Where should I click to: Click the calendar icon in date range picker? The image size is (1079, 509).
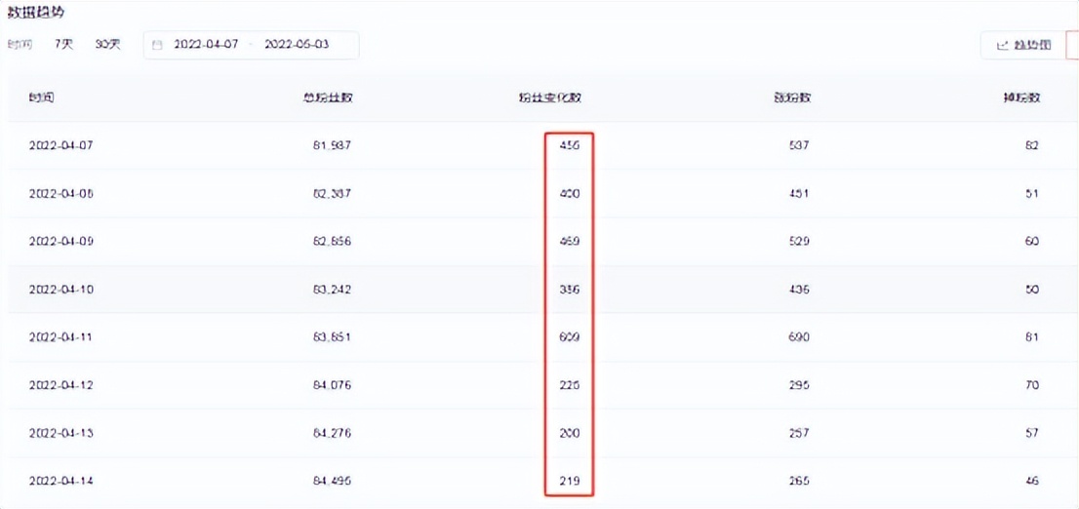(158, 45)
